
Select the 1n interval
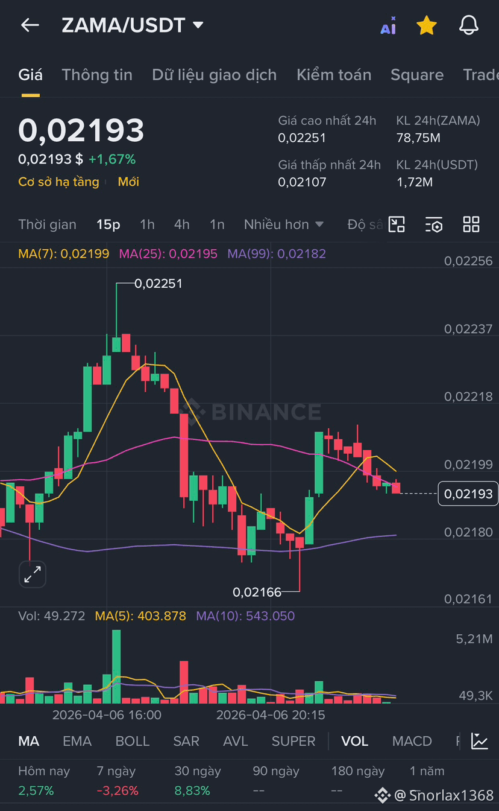pyautogui.click(x=217, y=224)
